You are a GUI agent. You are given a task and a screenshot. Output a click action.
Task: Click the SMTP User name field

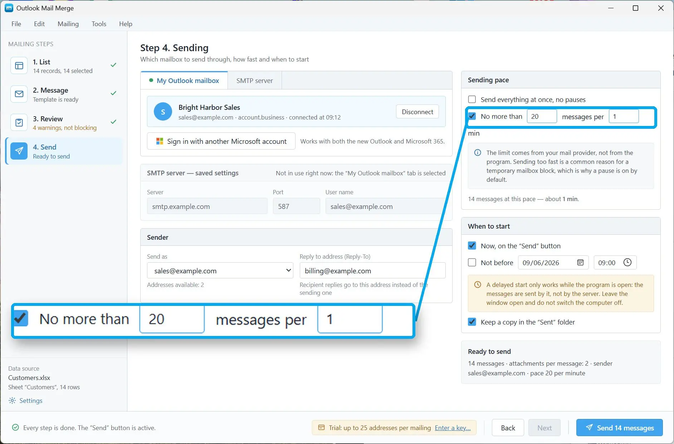[386, 206]
